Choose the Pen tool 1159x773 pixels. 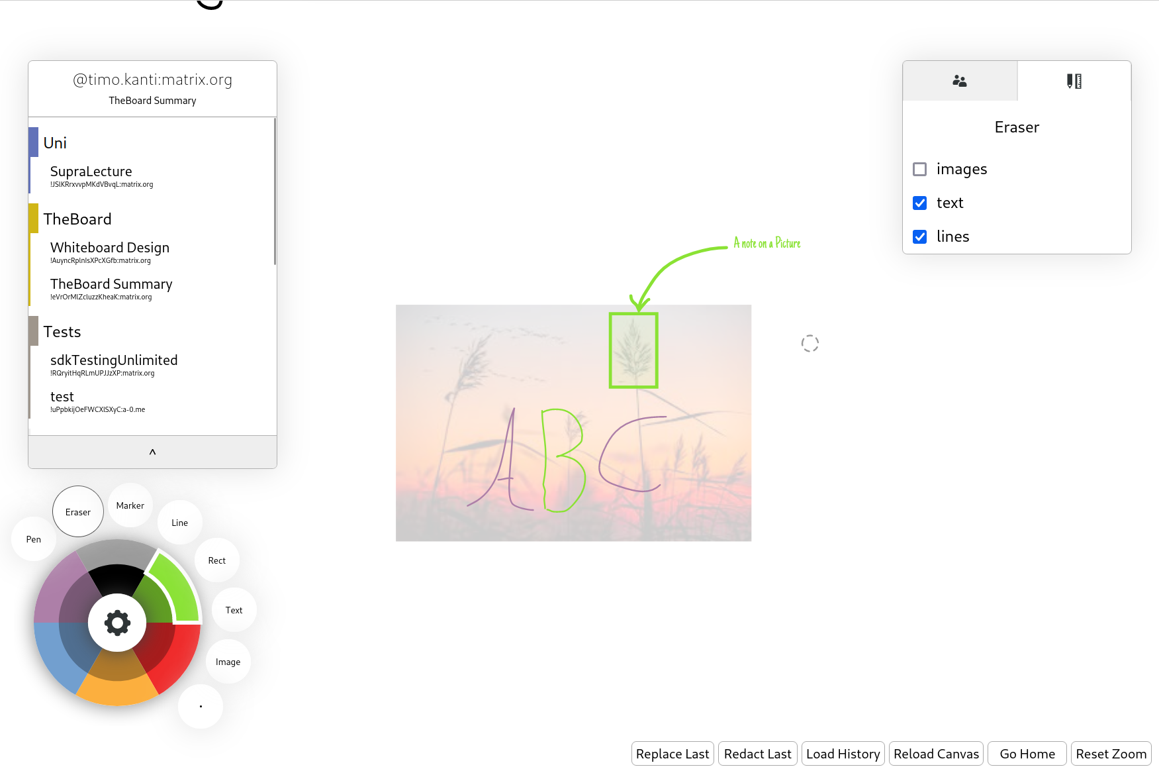pyautogui.click(x=34, y=539)
